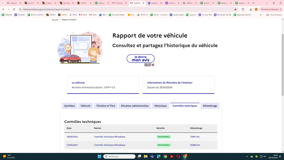Show the hidden bookmarks overflow
The height and width of the screenshot is (160, 284).
click(x=261, y=15)
